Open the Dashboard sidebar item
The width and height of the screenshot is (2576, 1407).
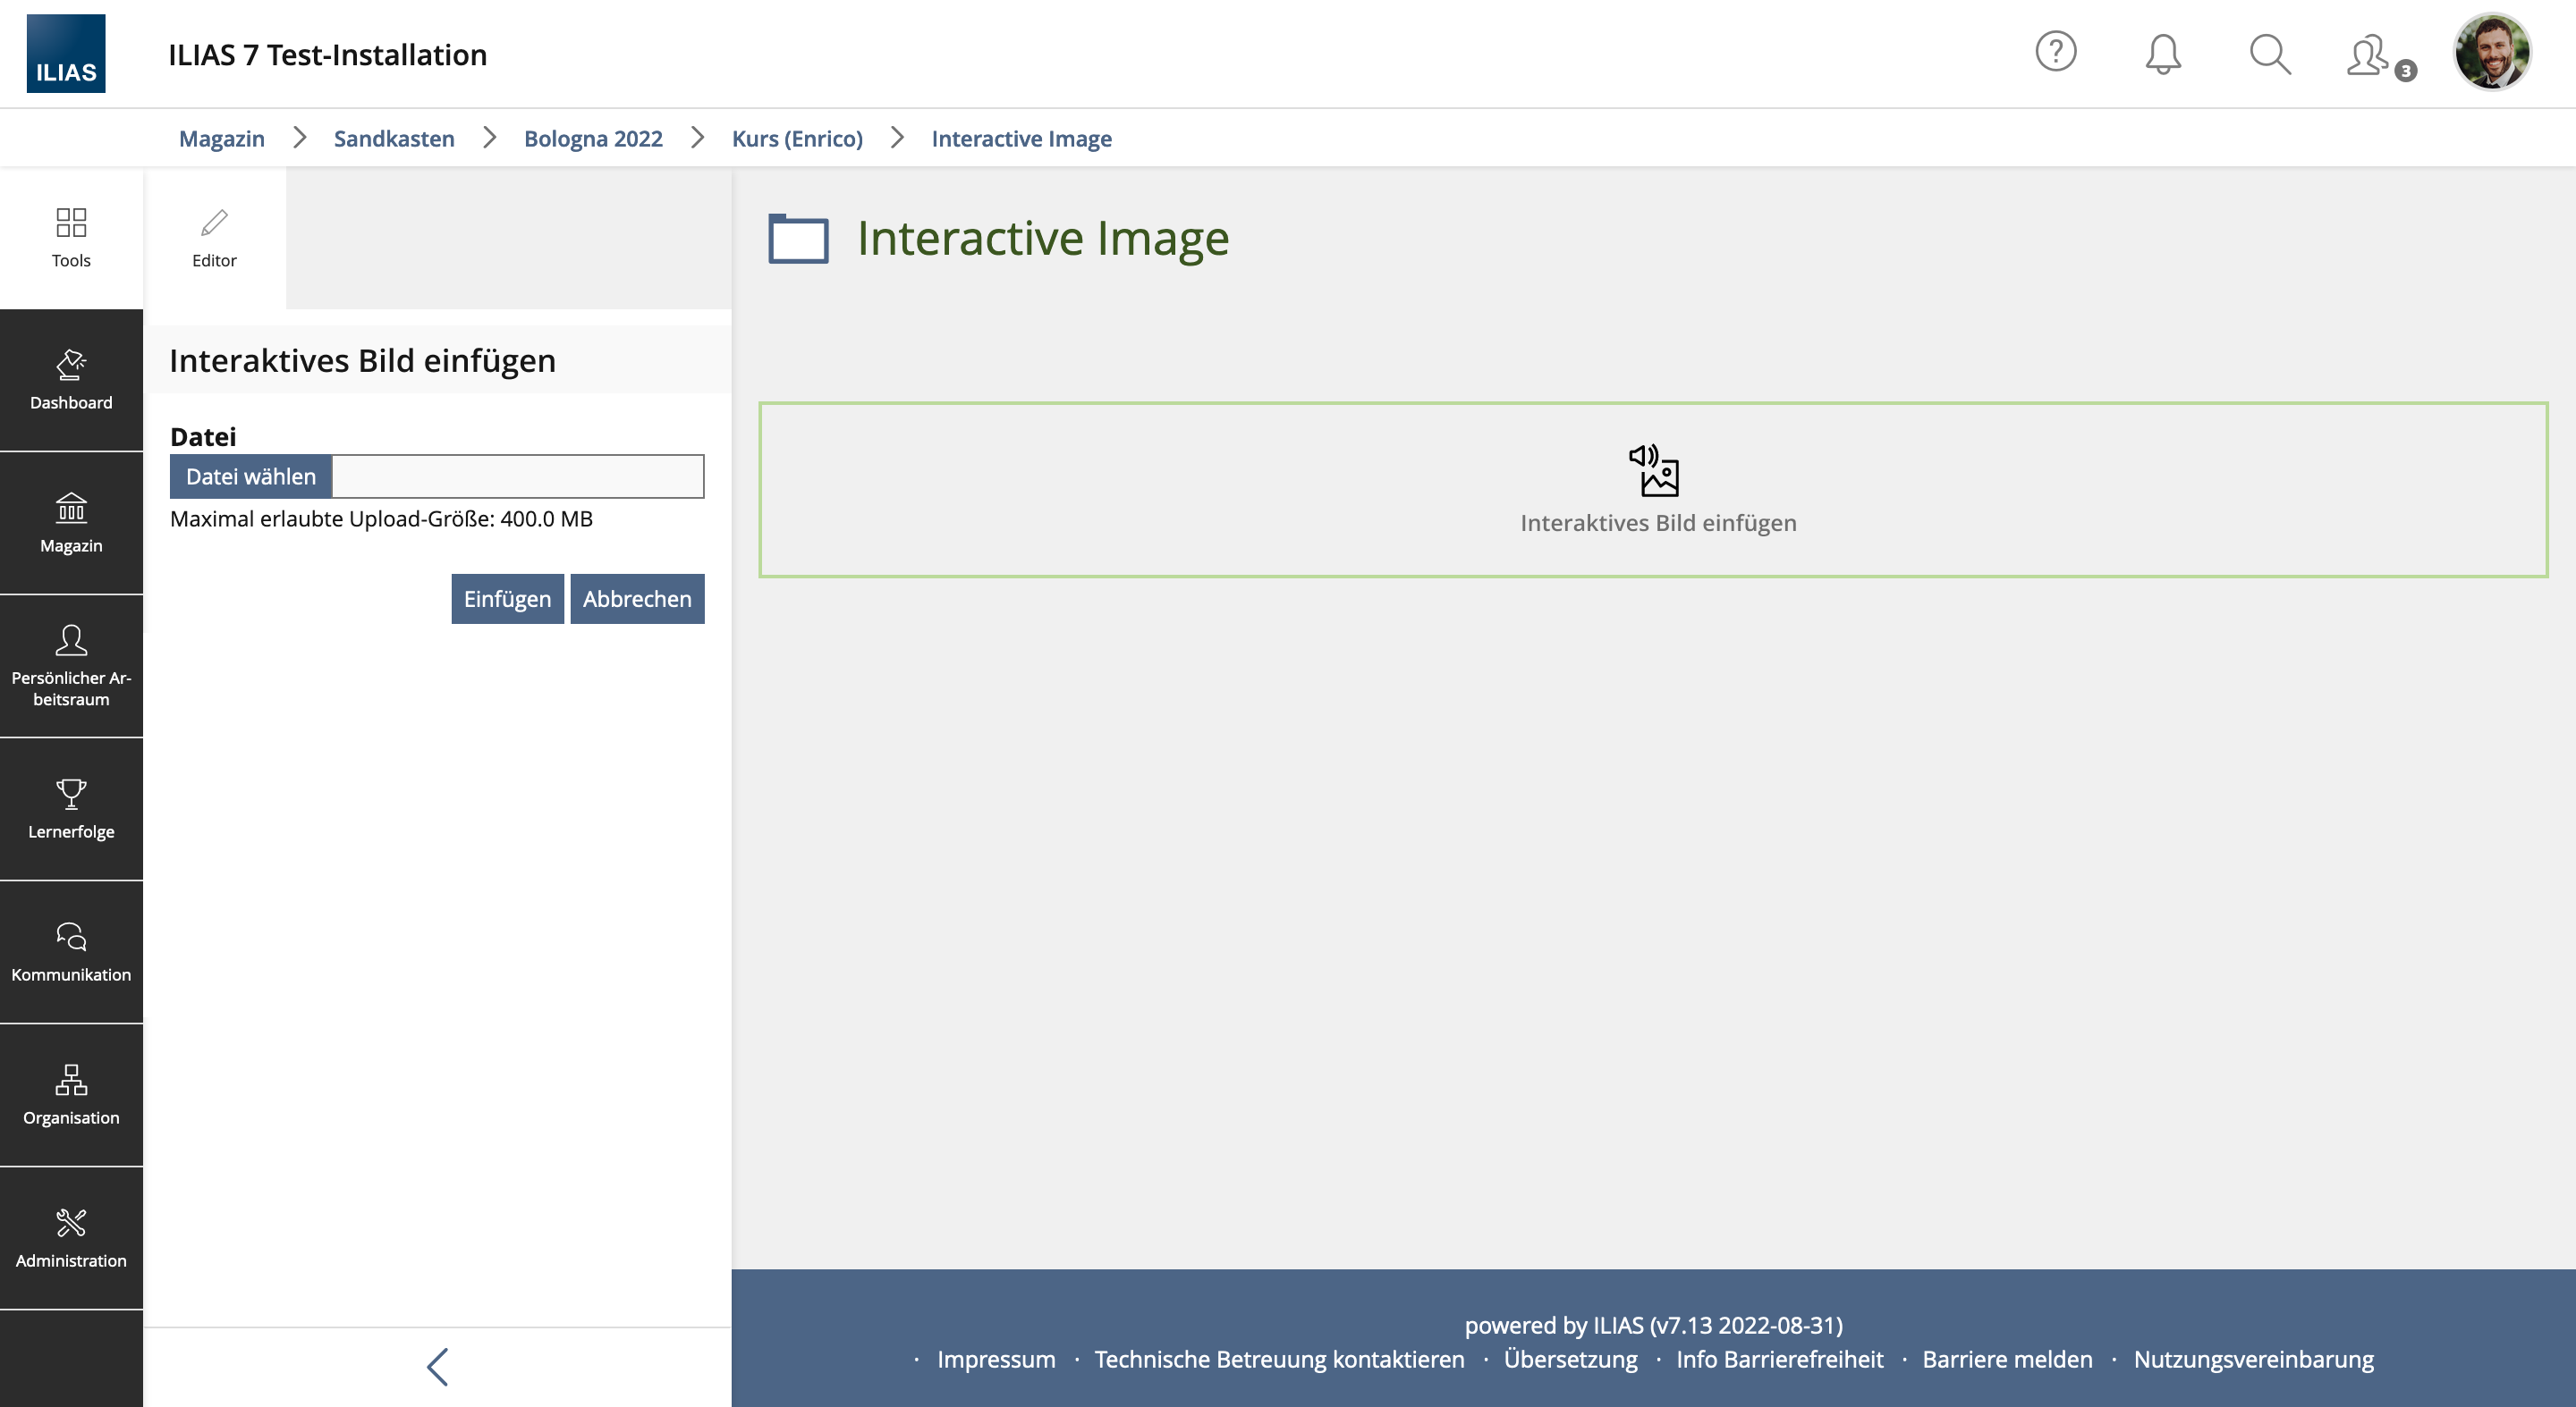pyautogui.click(x=71, y=381)
